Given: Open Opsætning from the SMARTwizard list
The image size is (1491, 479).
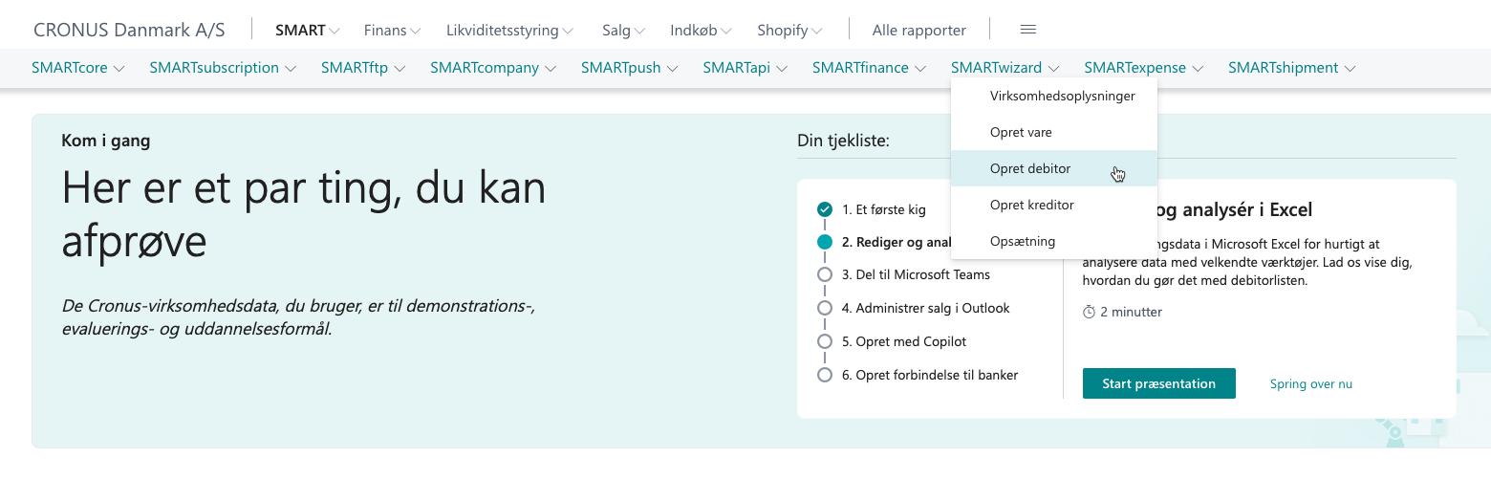Looking at the screenshot, I should 1023,241.
